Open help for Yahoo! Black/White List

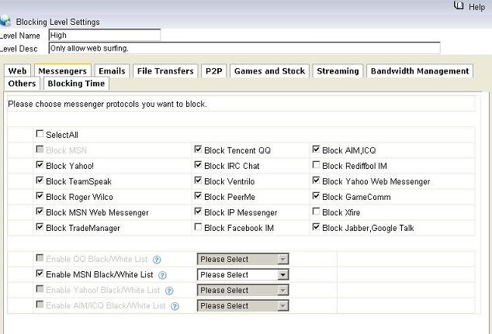pyautogui.click(x=169, y=291)
